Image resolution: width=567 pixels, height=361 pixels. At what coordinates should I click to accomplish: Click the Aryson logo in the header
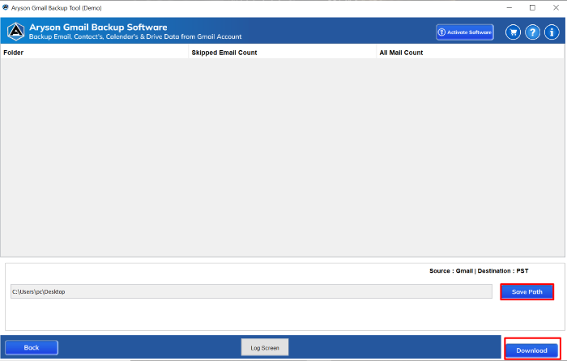click(x=15, y=32)
